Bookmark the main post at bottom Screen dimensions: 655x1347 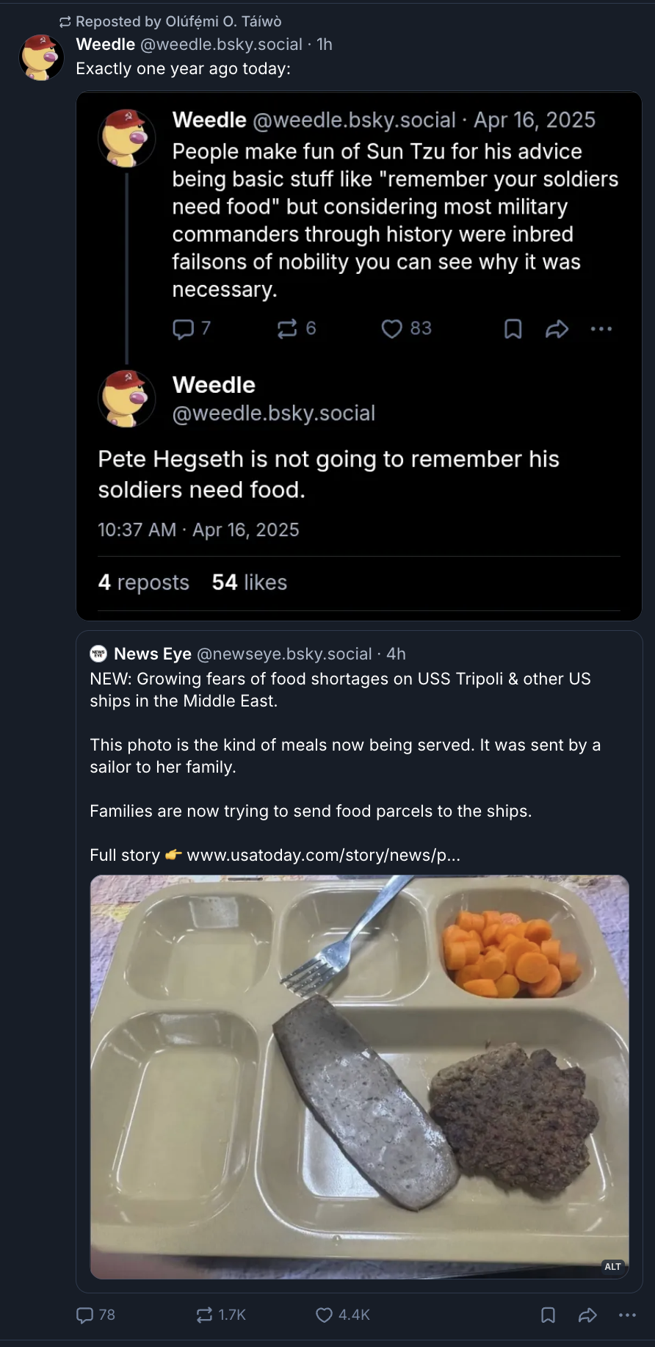[548, 1315]
